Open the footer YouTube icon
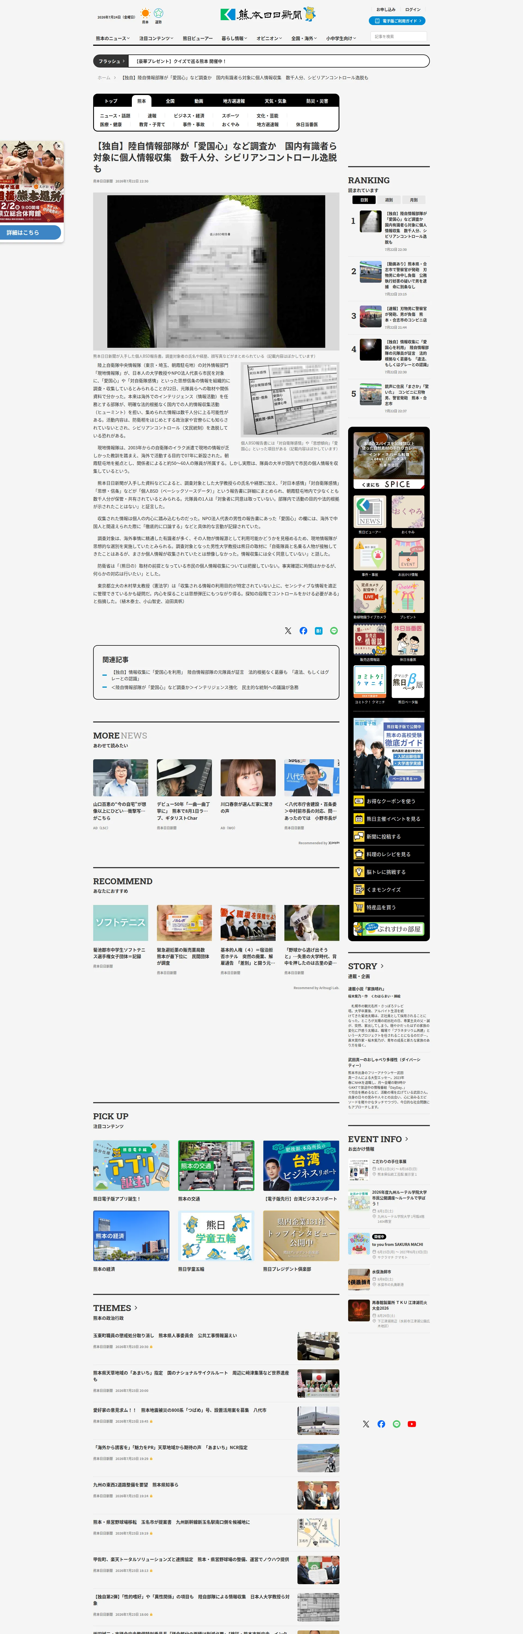Viewport: 523px width, 1634px height. point(412,1424)
